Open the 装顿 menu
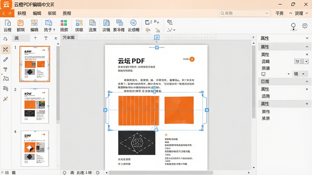This screenshot has width=312, height=175. (52, 13)
